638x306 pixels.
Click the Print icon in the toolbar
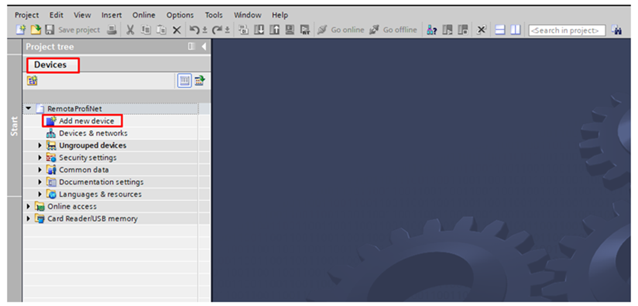112,30
